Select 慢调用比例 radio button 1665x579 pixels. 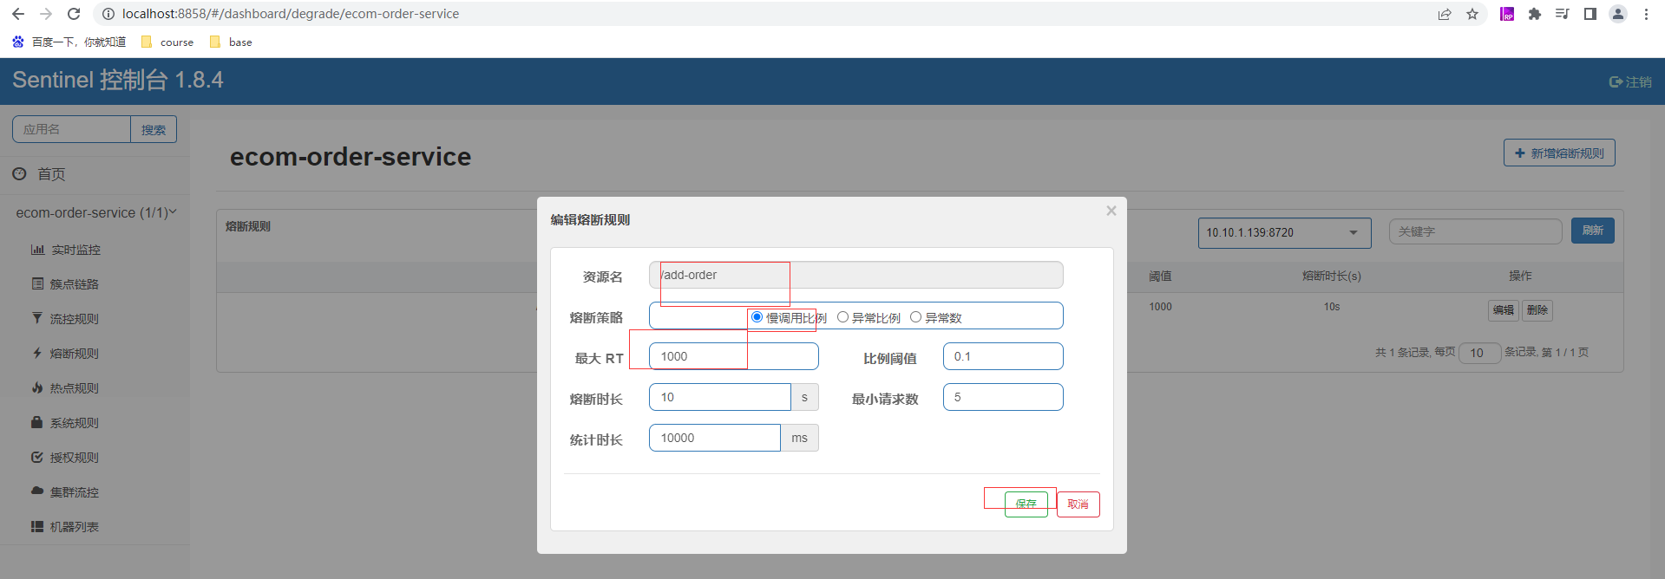(757, 317)
